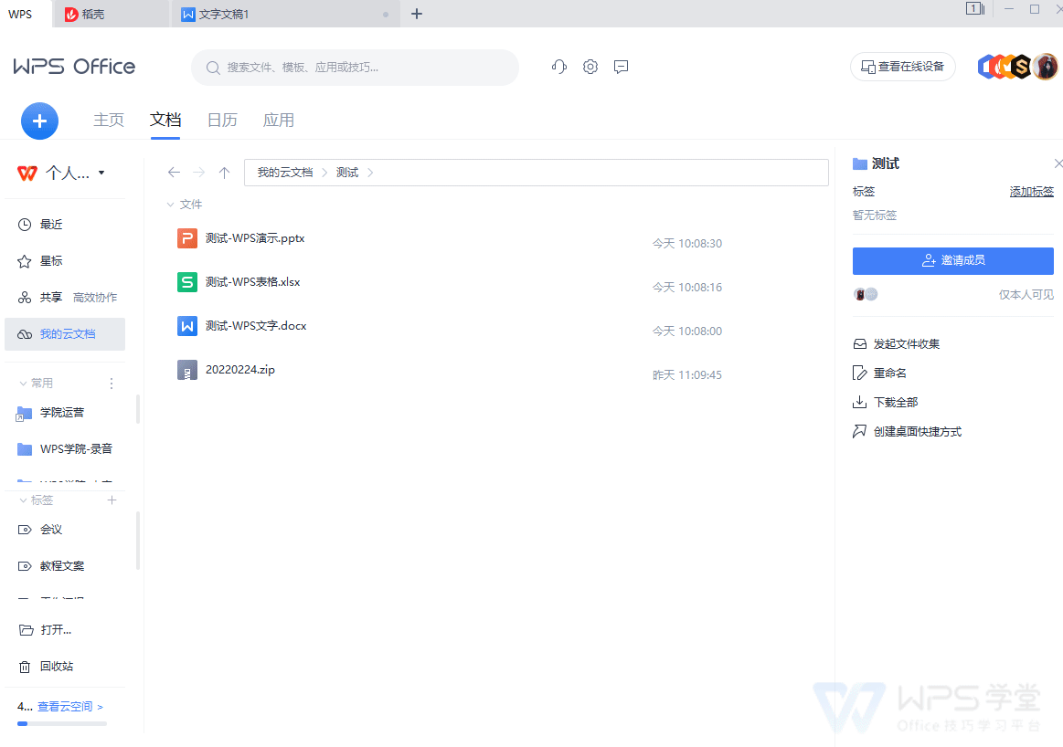Go back with the left arrow
This screenshot has height=747, width=1063.
point(175,172)
